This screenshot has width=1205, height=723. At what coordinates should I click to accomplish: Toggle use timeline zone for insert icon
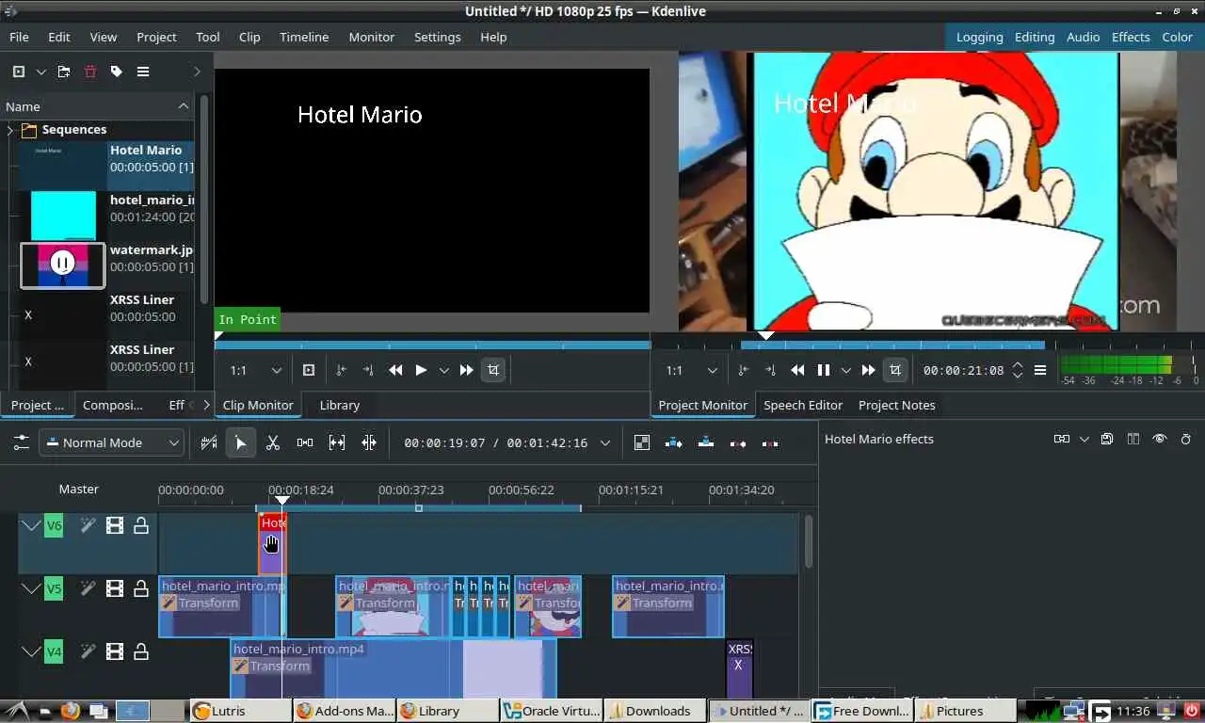[209, 442]
